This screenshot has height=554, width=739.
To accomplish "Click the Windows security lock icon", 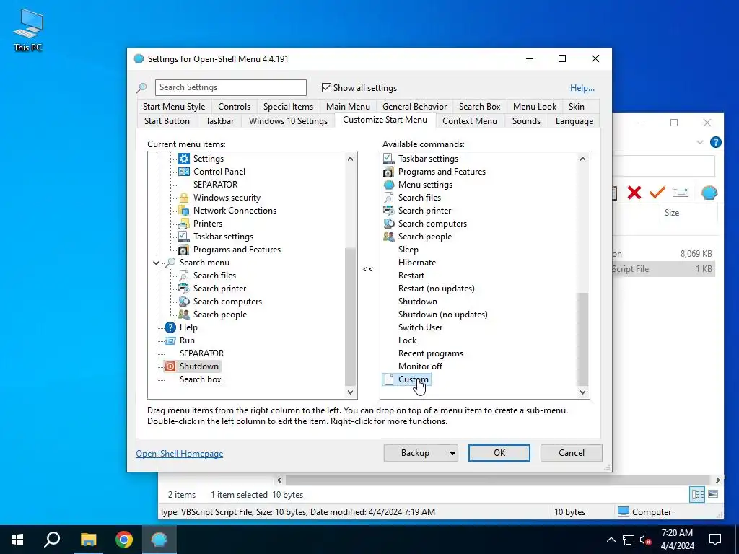I will (x=184, y=198).
